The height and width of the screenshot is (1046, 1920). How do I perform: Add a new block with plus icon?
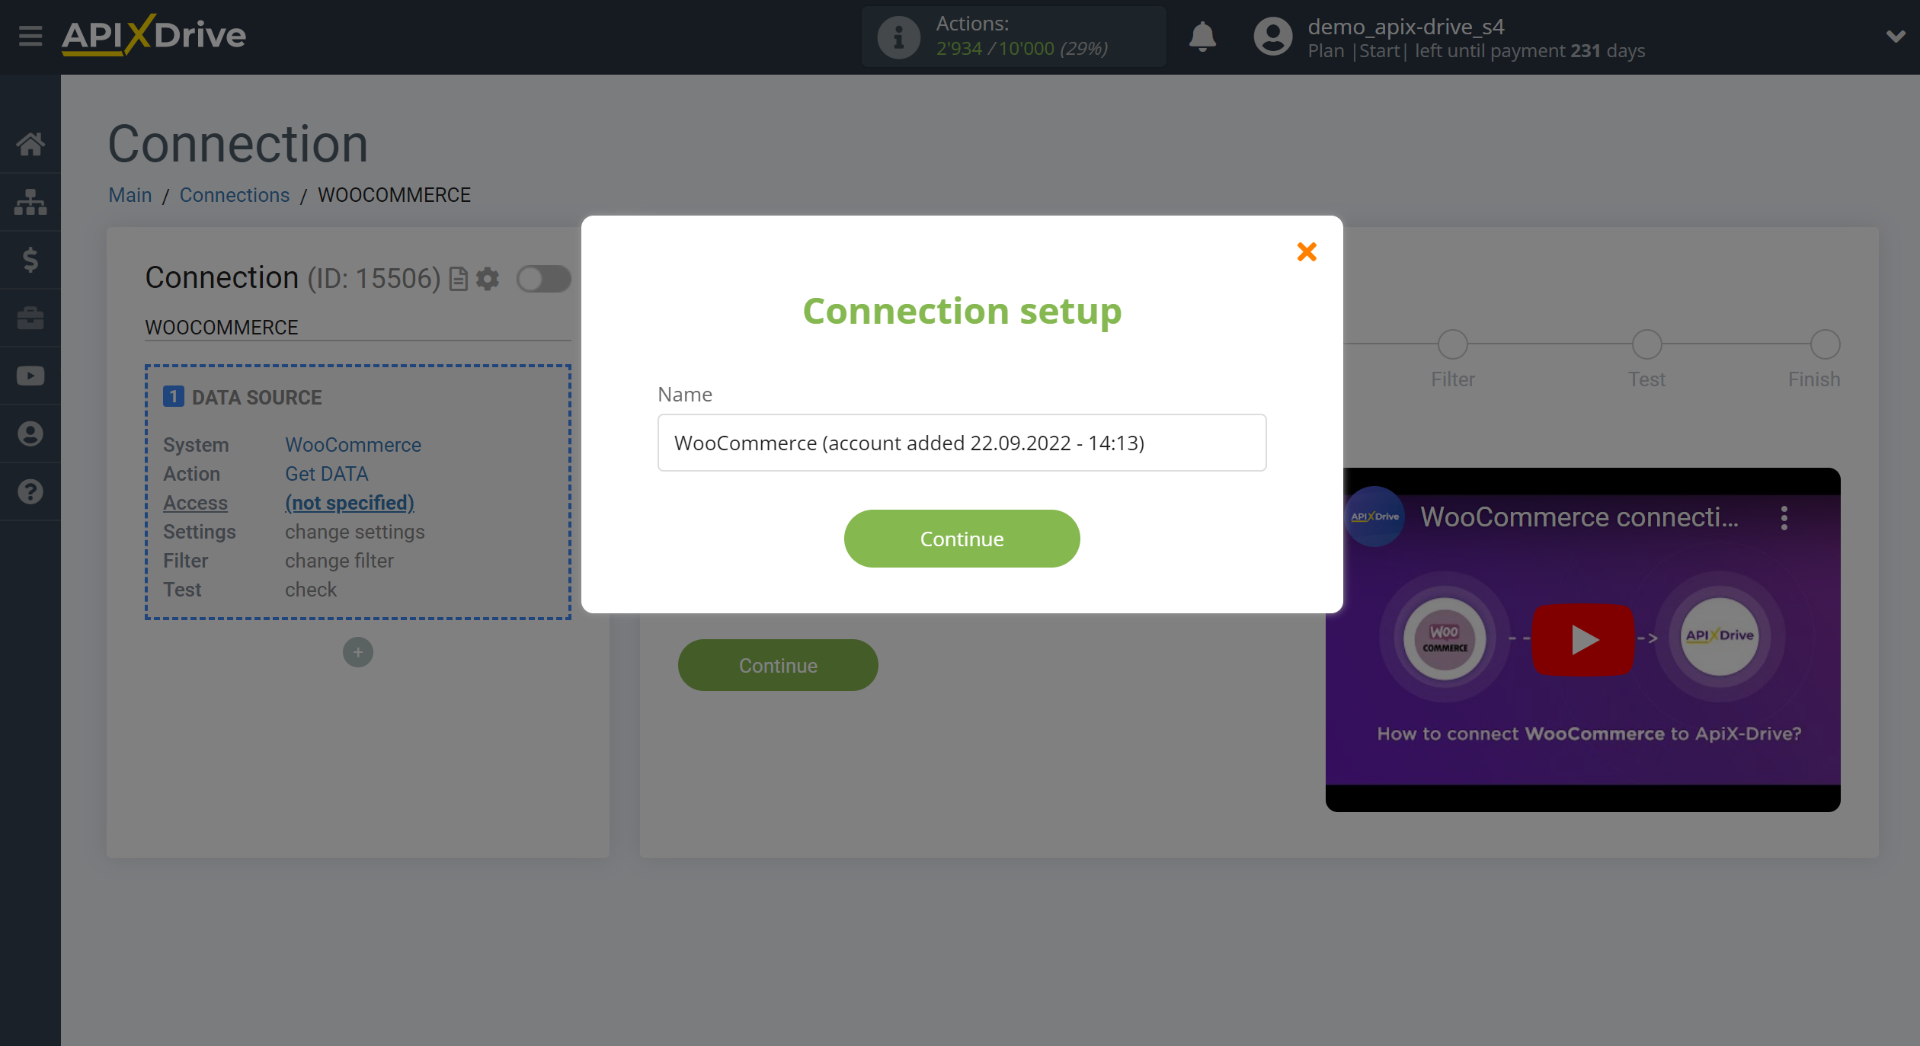(358, 652)
